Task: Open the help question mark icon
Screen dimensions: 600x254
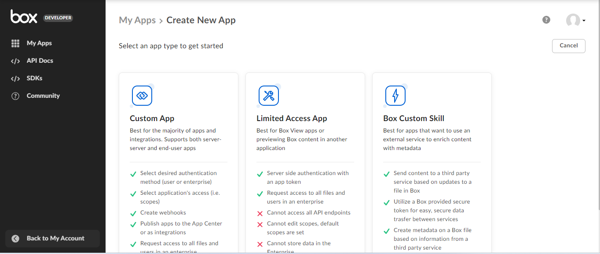Action: click(546, 20)
